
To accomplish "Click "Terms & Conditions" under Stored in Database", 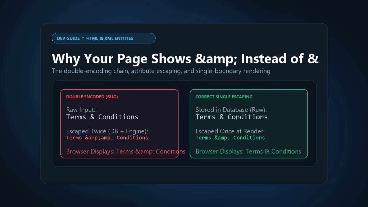I will (232, 117).
